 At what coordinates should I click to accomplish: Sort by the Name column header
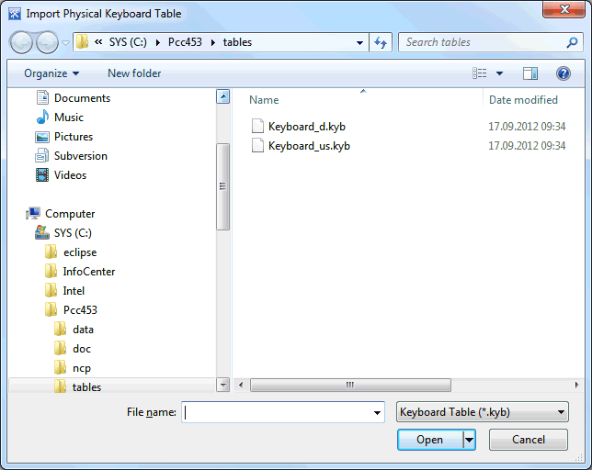tap(264, 100)
